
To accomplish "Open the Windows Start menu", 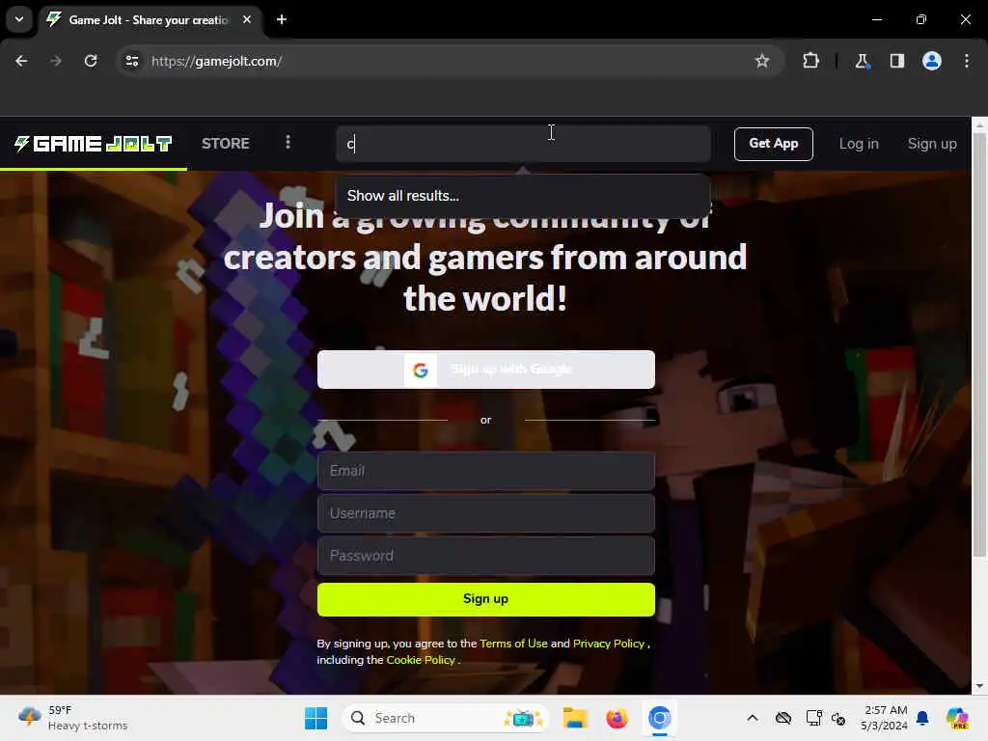I will [x=316, y=718].
